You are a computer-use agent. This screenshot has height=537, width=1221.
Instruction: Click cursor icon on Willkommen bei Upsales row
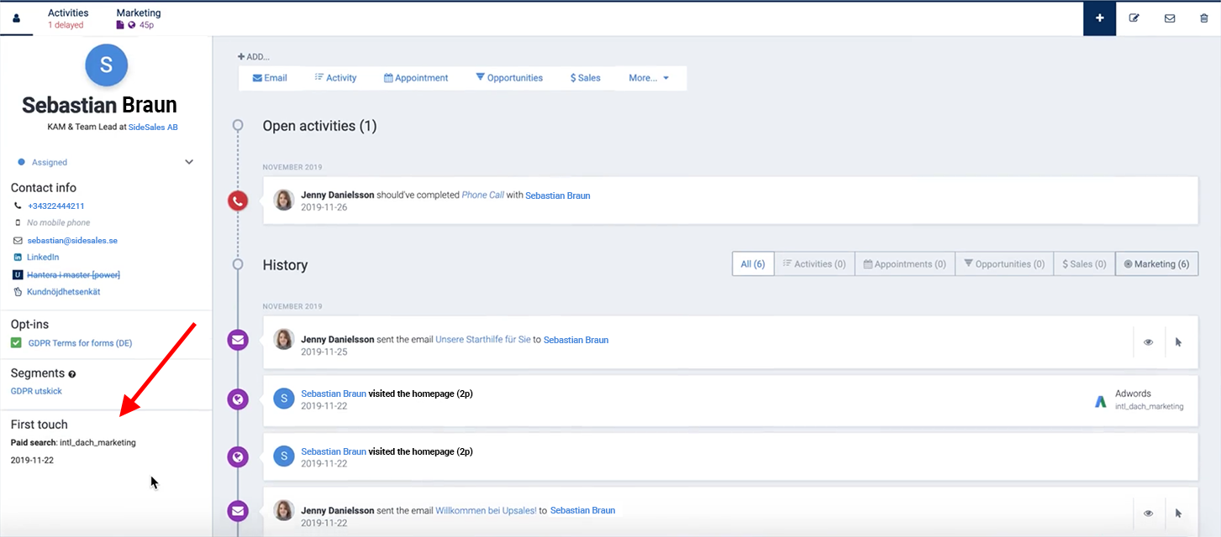point(1179,513)
